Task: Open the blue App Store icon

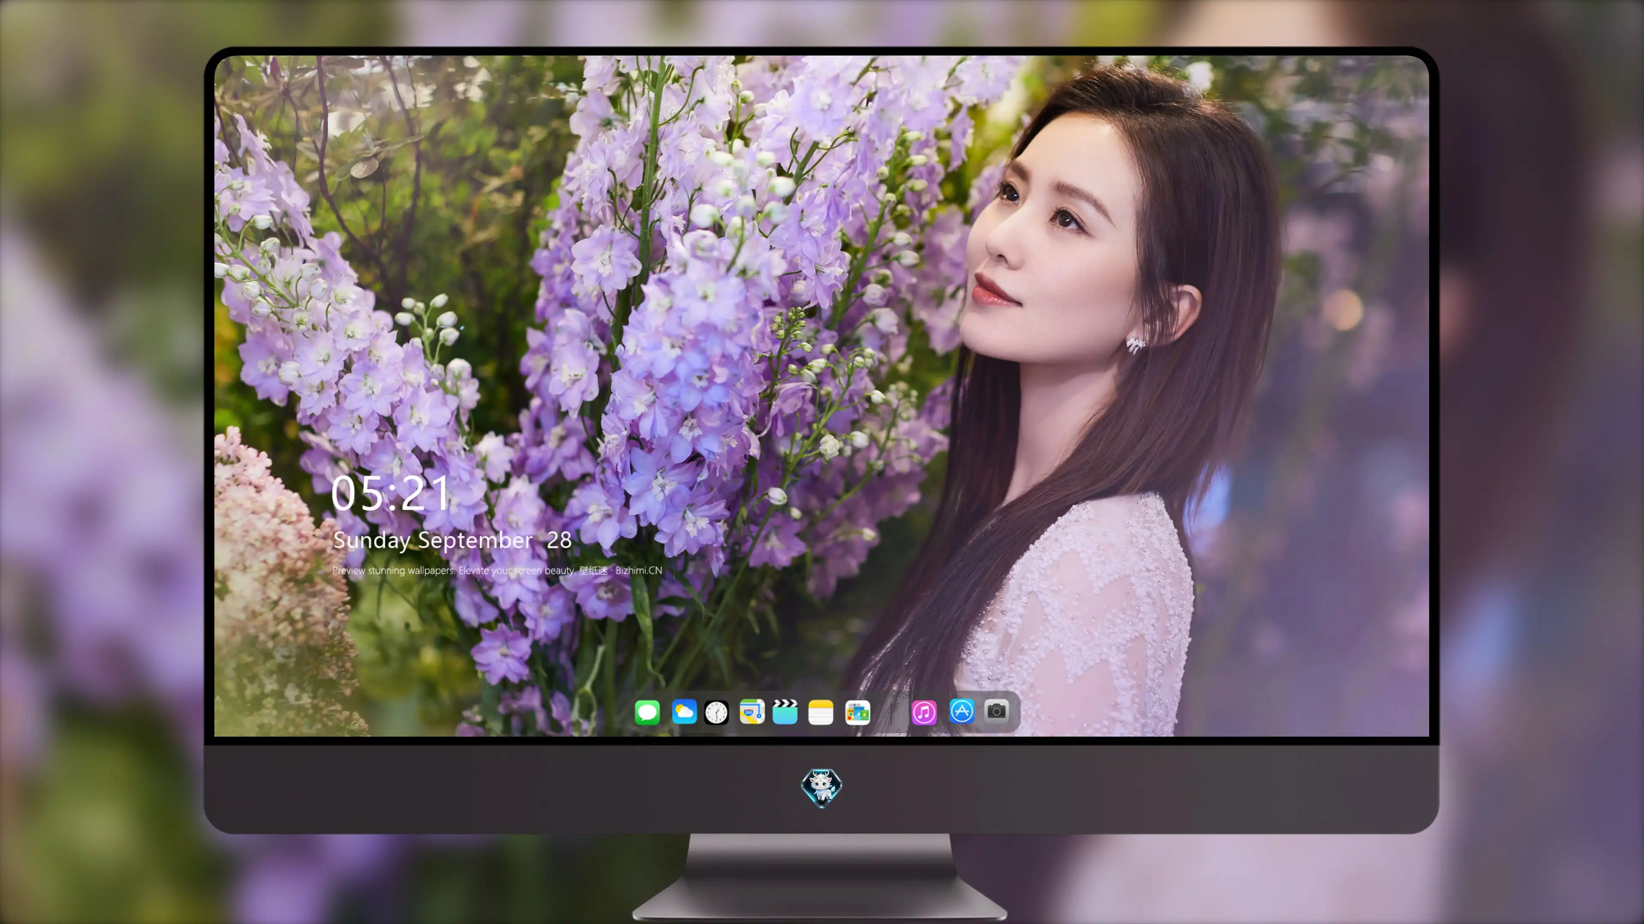Action: (x=962, y=711)
